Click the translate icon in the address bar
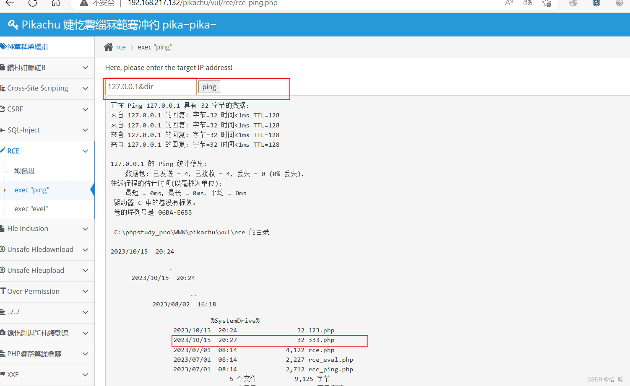The width and height of the screenshot is (630, 386). click(528, 3)
